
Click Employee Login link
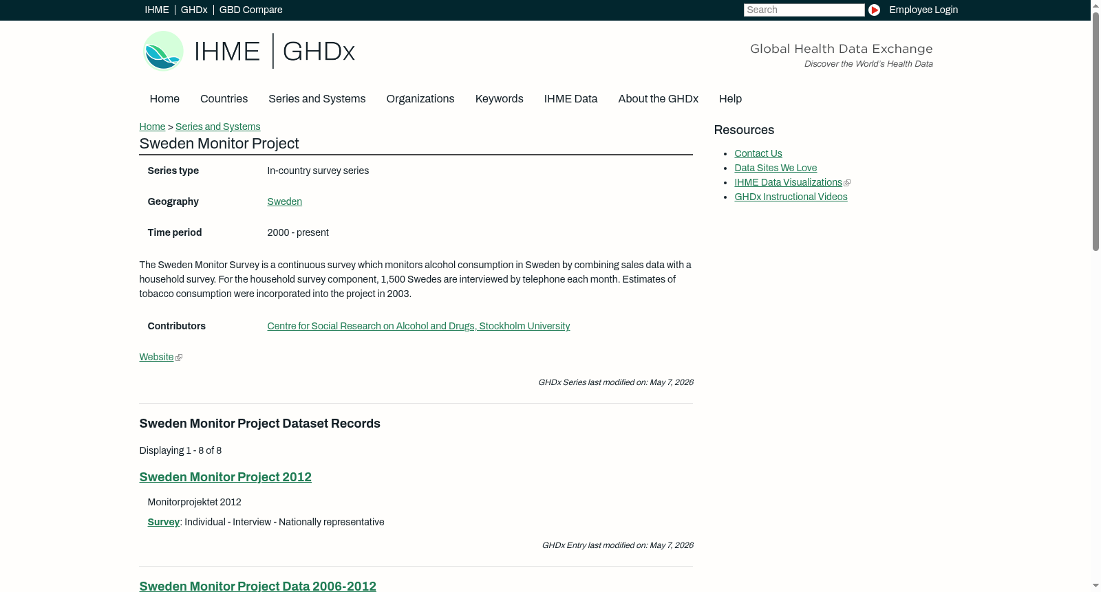pyautogui.click(x=923, y=10)
